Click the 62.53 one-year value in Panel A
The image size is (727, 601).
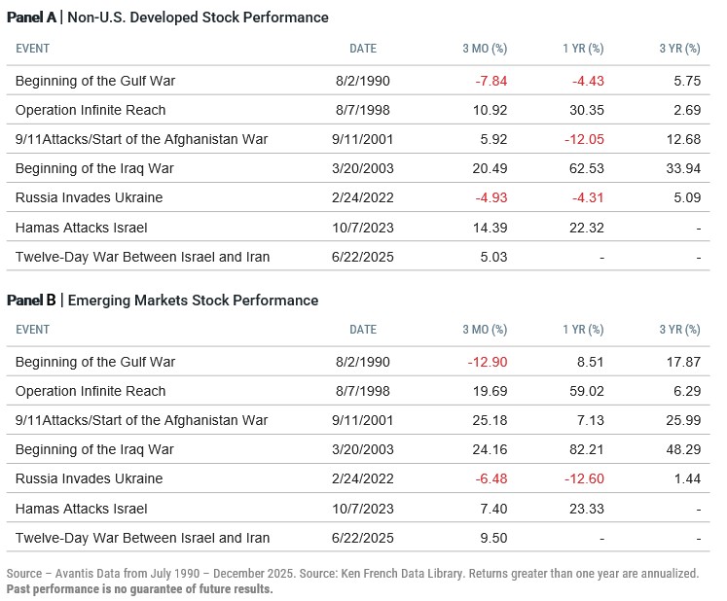(587, 168)
